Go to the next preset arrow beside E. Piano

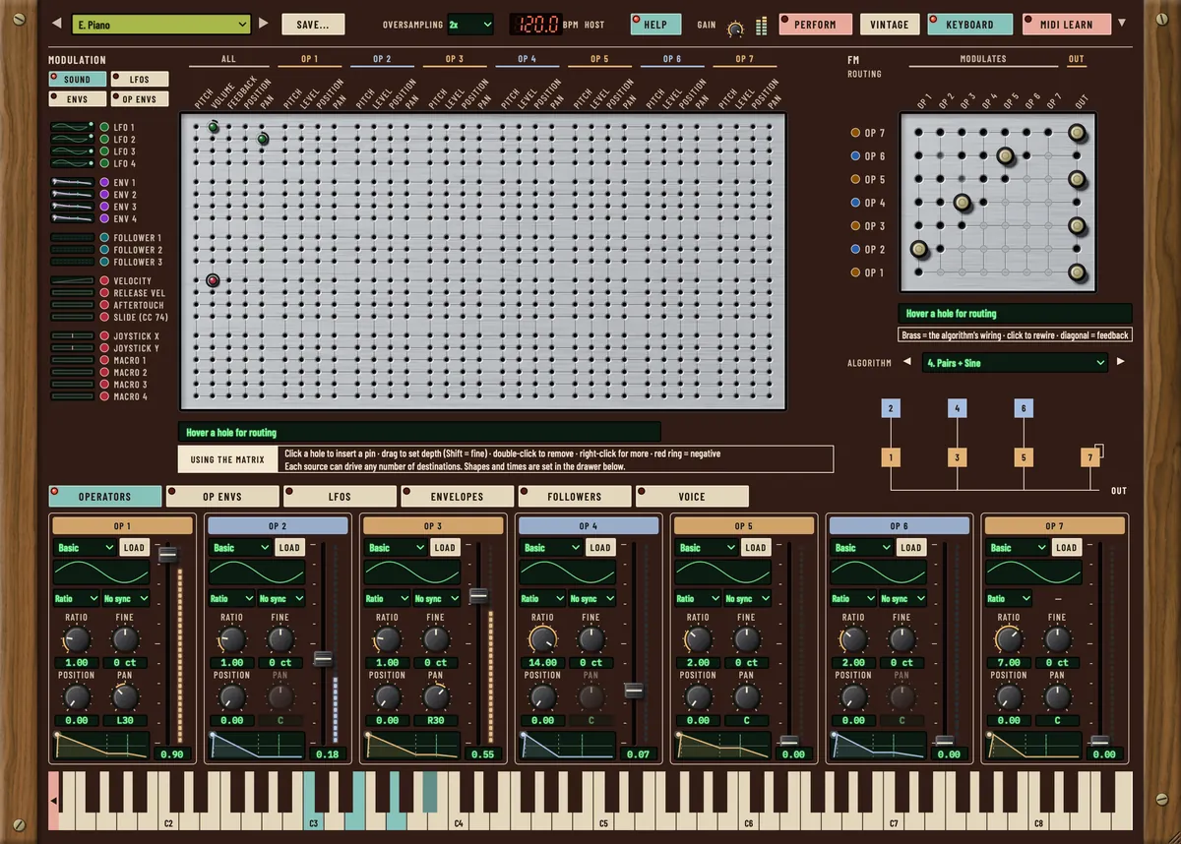263,24
